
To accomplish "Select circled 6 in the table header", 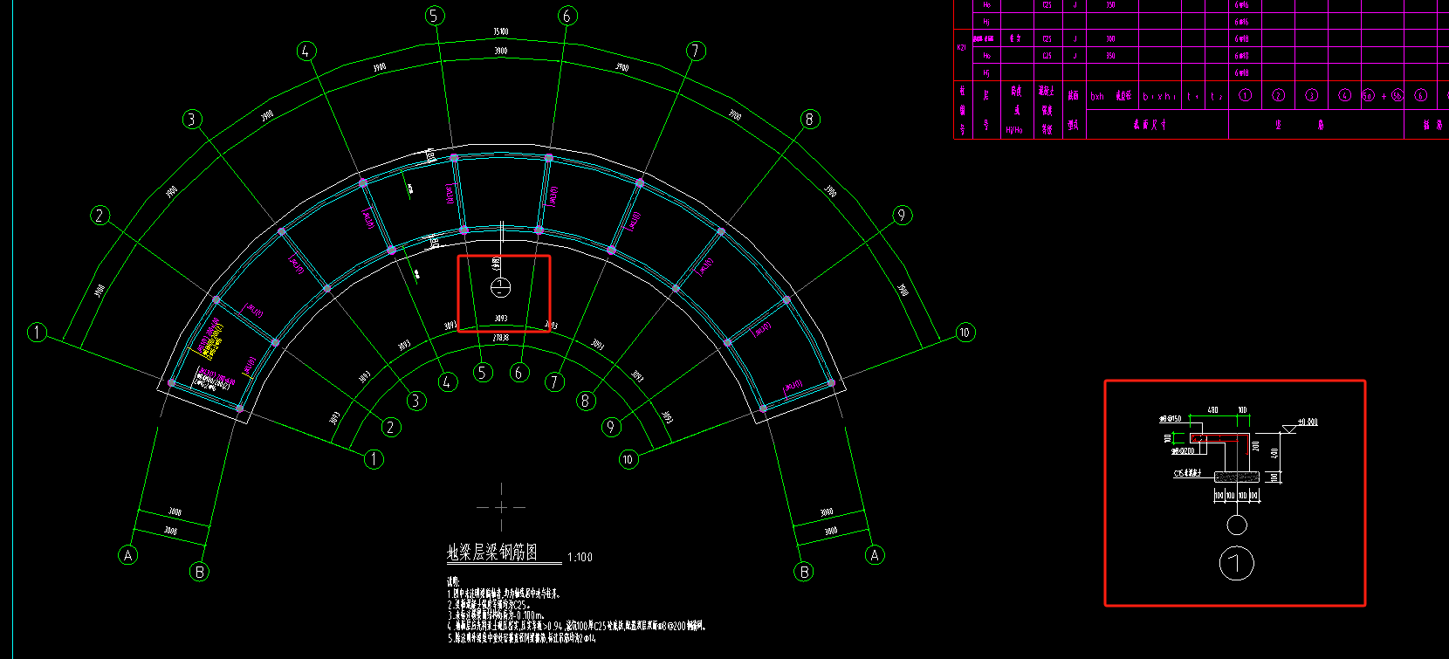I will [1421, 95].
